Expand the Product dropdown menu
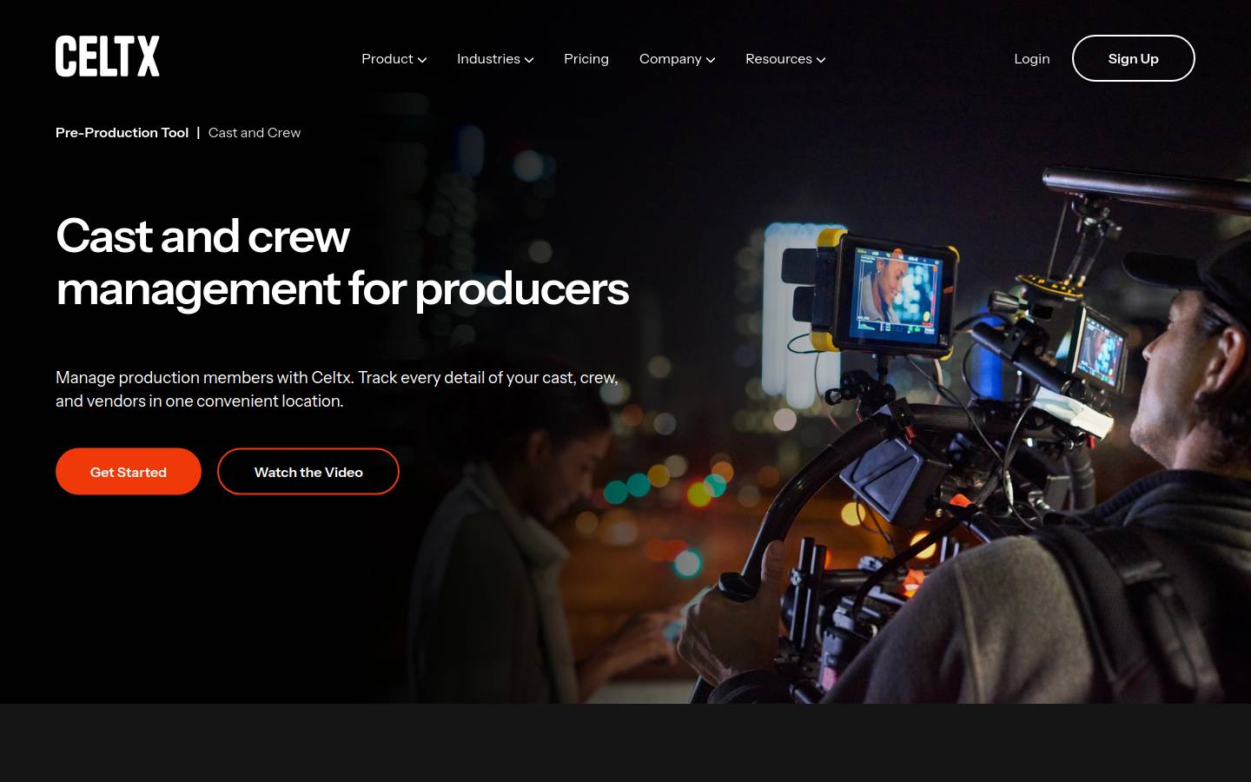1251x782 pixels. point(394,59)
